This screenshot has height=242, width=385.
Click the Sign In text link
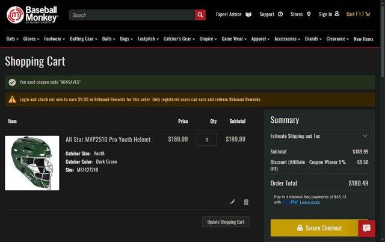coord(325,14)
